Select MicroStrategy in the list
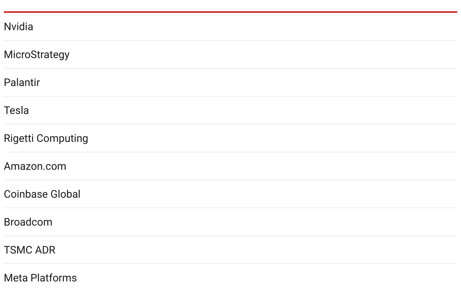This screenshot has height=295, width=461. click(37, 55)
